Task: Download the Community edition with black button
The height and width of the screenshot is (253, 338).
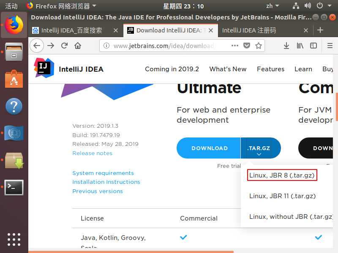Action: pyautogui.click(x=316, y=148)
